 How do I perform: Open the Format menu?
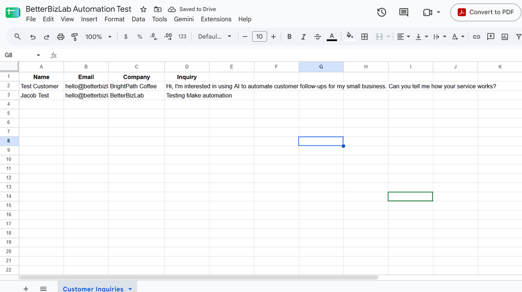point(115,19)
